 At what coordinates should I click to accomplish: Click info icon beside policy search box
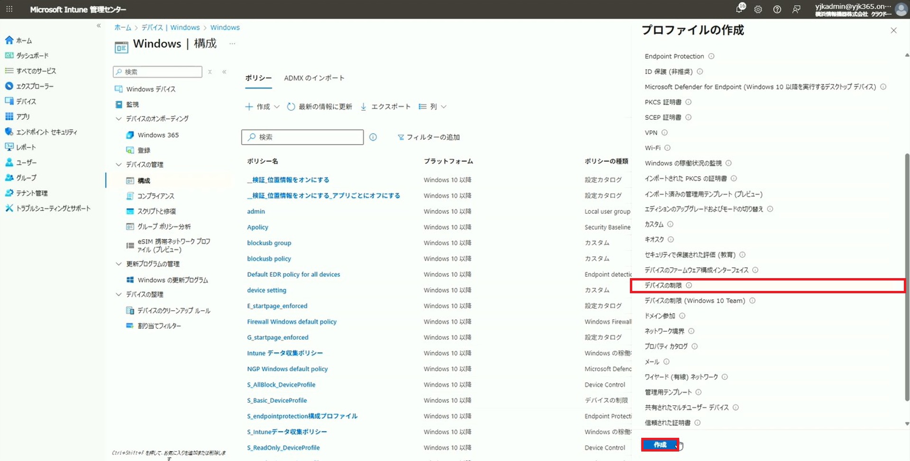373,137
